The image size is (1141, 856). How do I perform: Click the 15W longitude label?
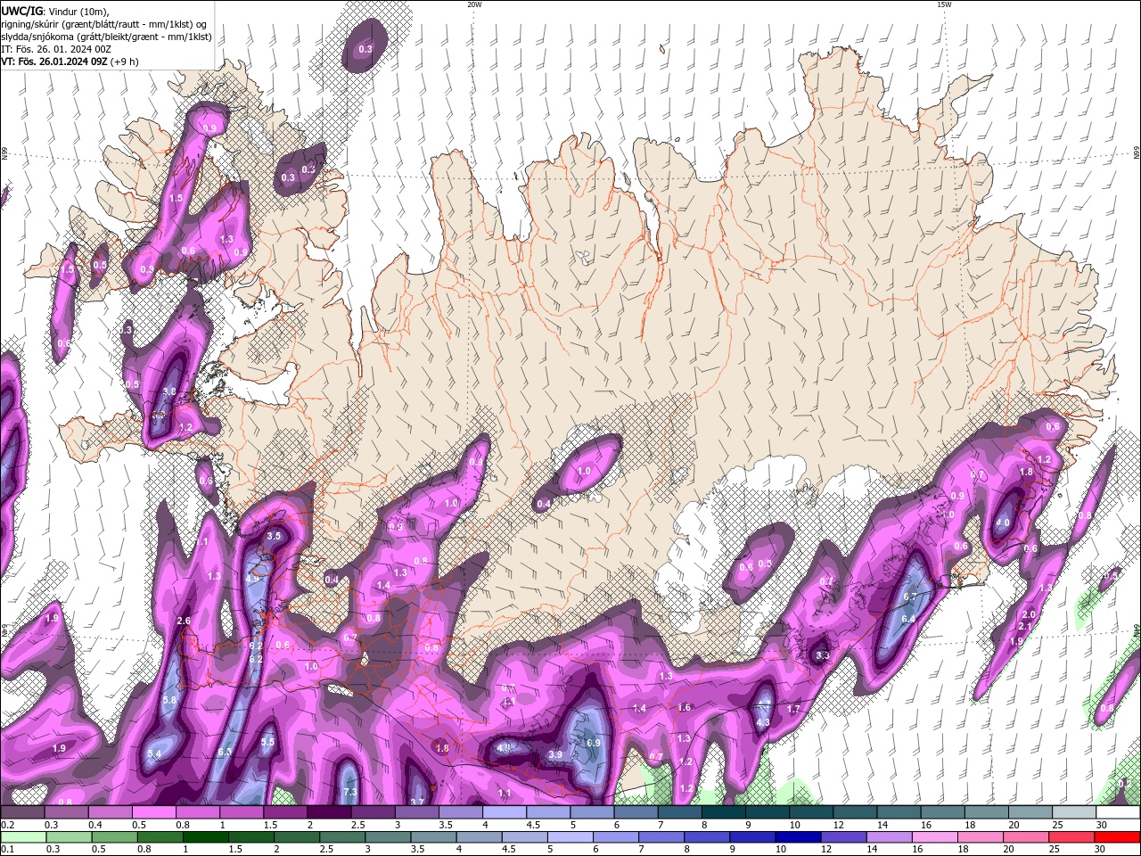pos(944,4)
